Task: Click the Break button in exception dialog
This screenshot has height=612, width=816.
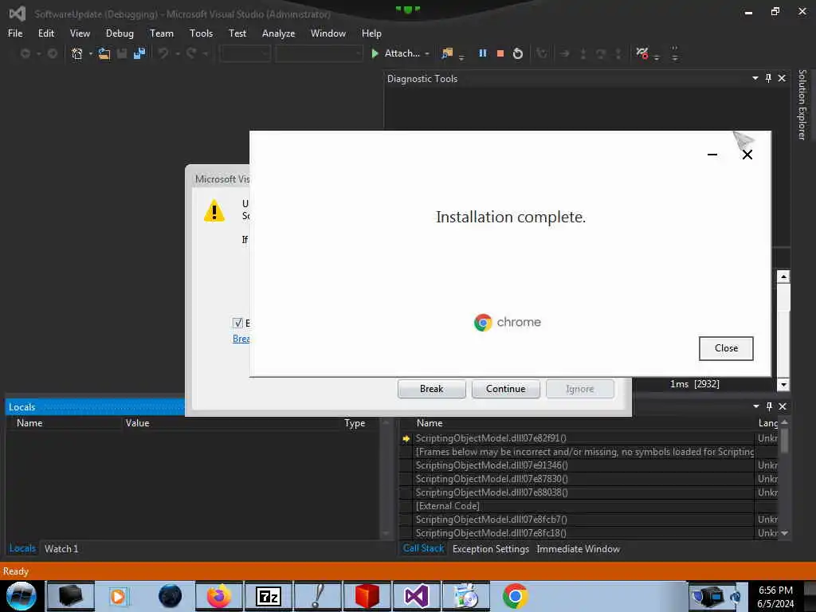Action: point(431,389)
